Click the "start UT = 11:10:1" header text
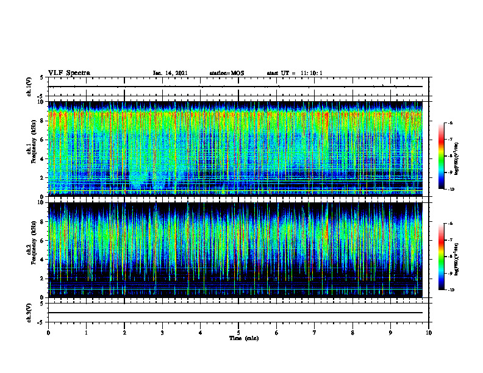The width and height of the screenshot is (483, 373). [x=295, y=73]
